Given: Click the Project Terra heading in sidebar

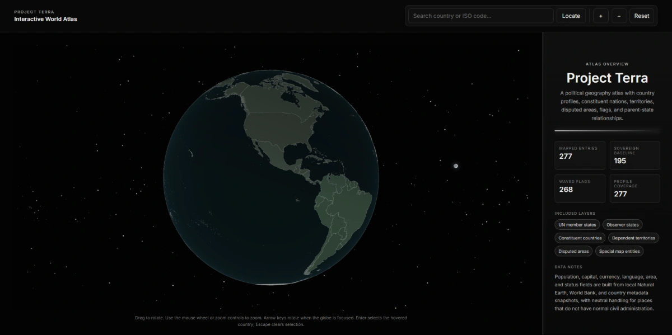Looking at the screenshot, I should point(607,78).
